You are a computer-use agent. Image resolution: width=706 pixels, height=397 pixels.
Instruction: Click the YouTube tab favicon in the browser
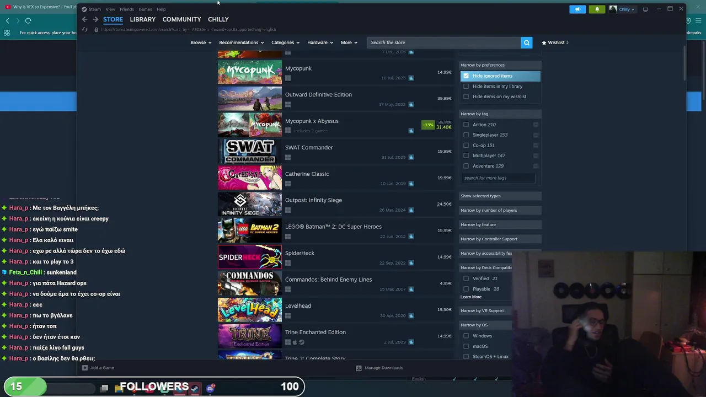(8, 7)
